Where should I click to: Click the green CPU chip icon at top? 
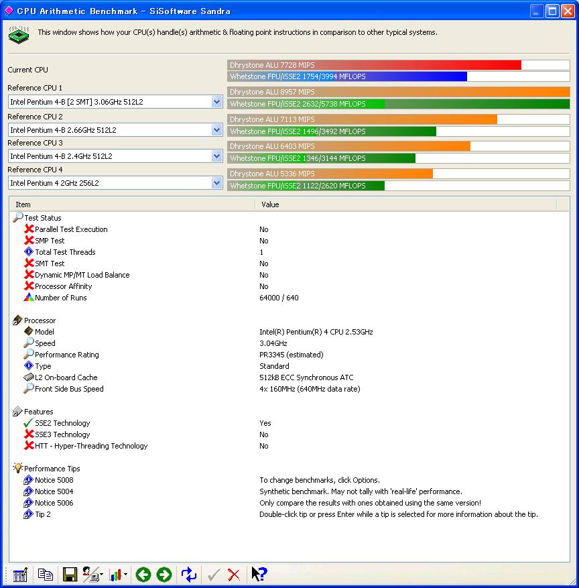[19, 34]
